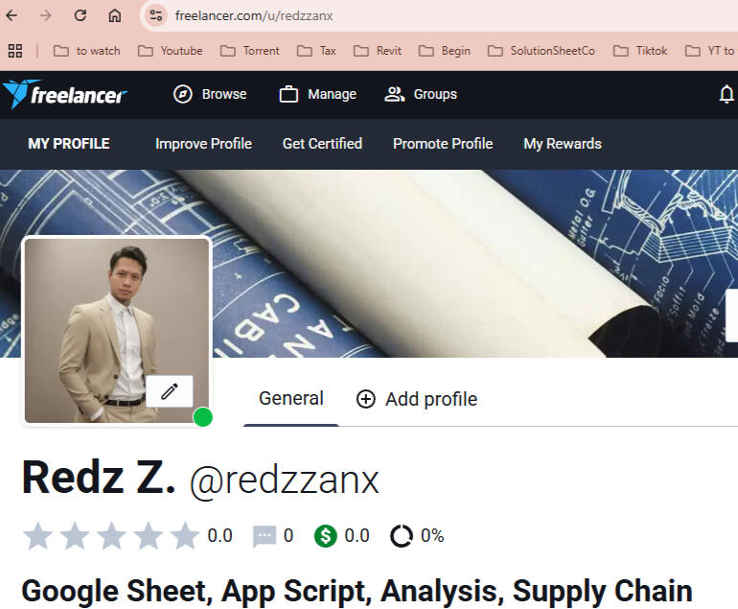Click the five-star rating display
This screenshot has height=609, width=738.
pos(111,535)
